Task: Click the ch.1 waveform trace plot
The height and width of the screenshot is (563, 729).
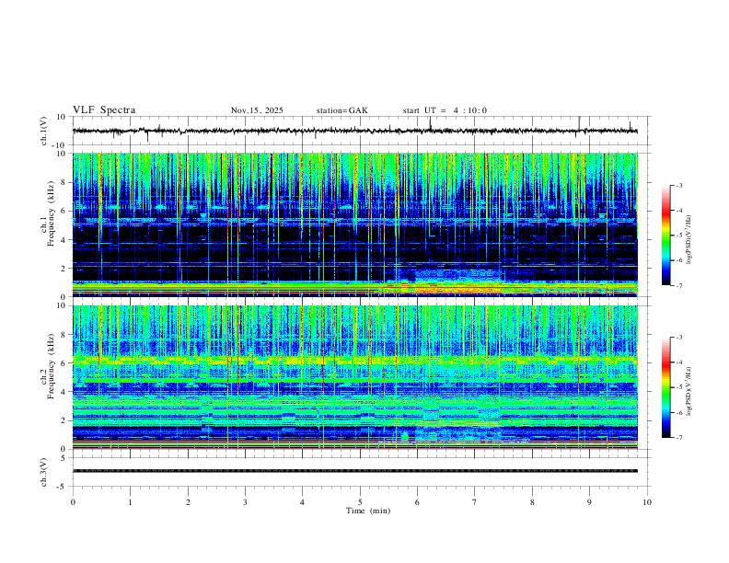Action: coord(355,131)
